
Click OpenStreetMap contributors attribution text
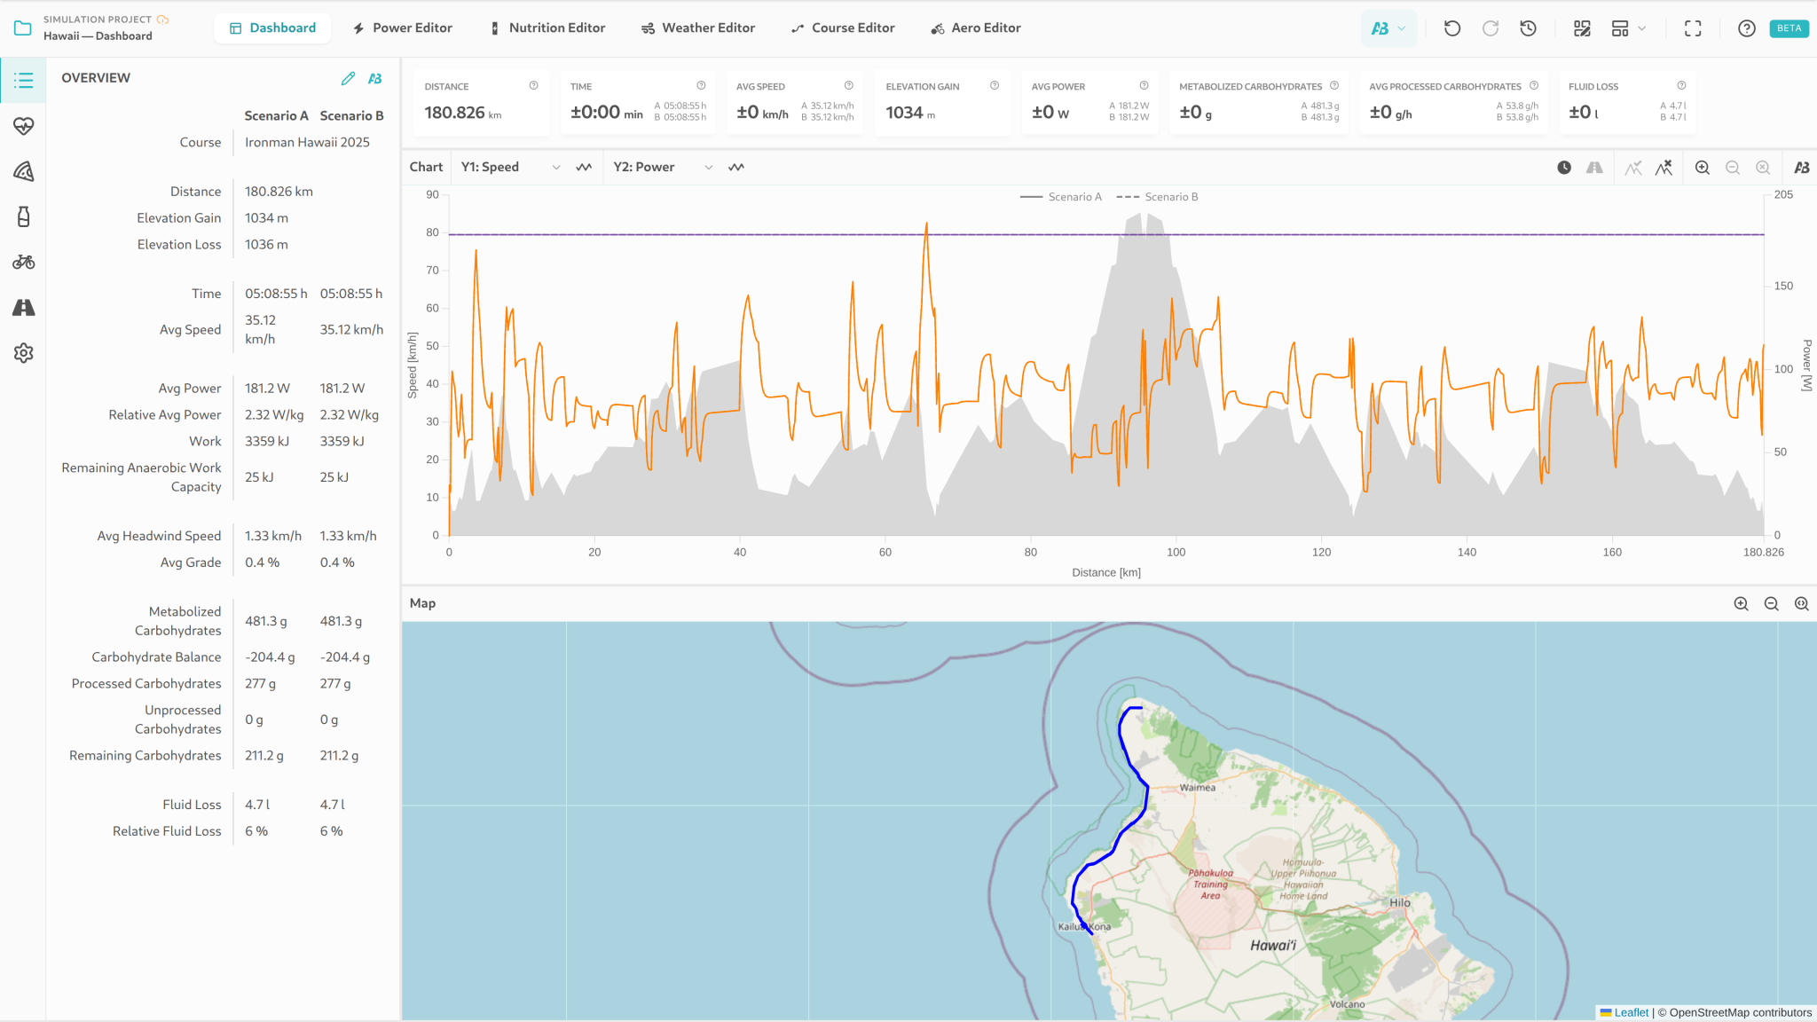pos(1741,1012)
